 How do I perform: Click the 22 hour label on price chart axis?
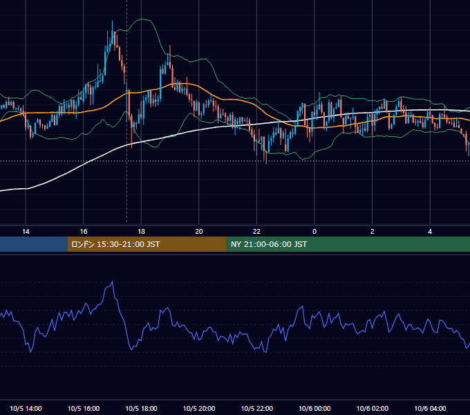click(256, 232)
